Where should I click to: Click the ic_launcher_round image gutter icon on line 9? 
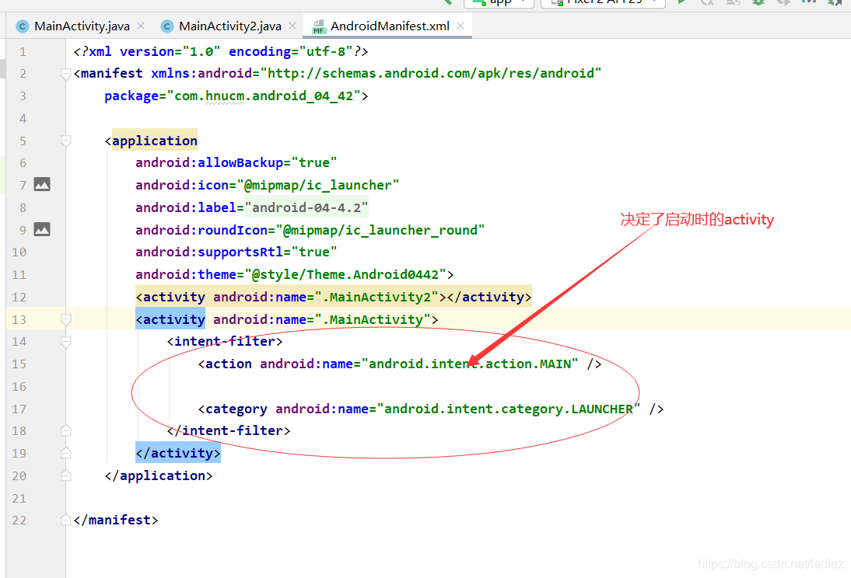42,229
